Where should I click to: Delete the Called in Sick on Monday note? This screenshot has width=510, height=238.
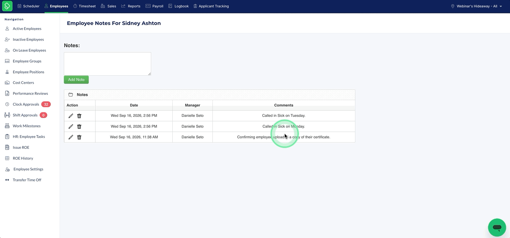point(79,126)
